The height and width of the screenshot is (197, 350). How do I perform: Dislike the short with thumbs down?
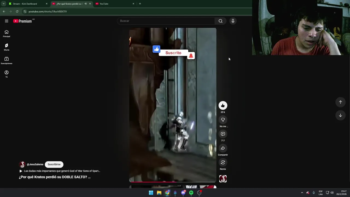[223, 120]
